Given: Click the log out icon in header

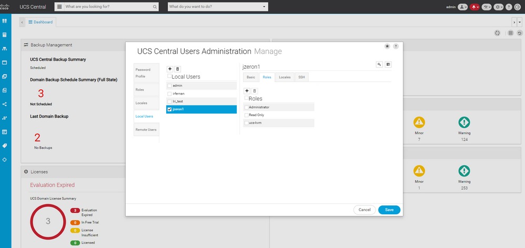Looking at the screenshot, I should 518,7.
